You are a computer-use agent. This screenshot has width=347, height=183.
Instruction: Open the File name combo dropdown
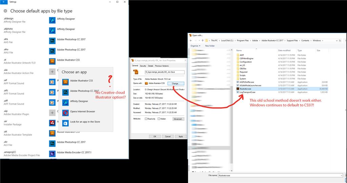342,176
